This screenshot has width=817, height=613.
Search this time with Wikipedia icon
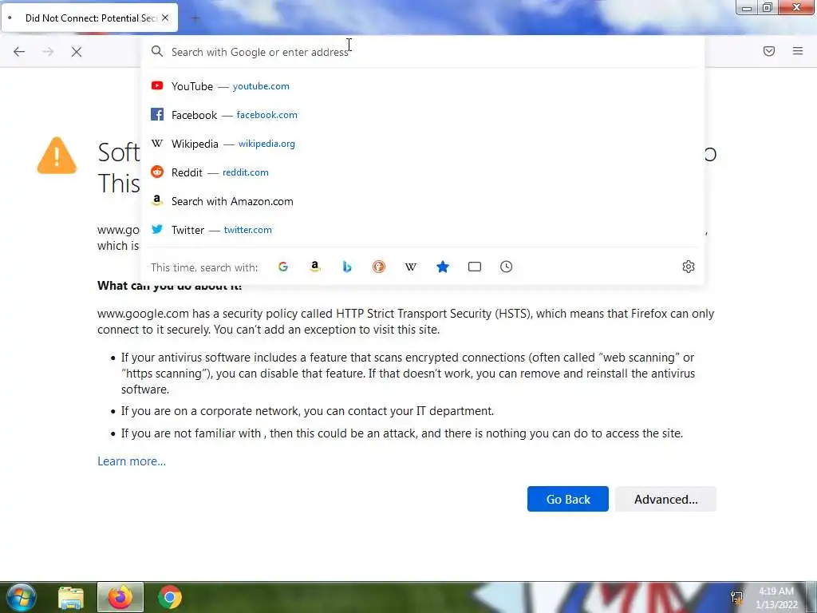click(411, 267)
